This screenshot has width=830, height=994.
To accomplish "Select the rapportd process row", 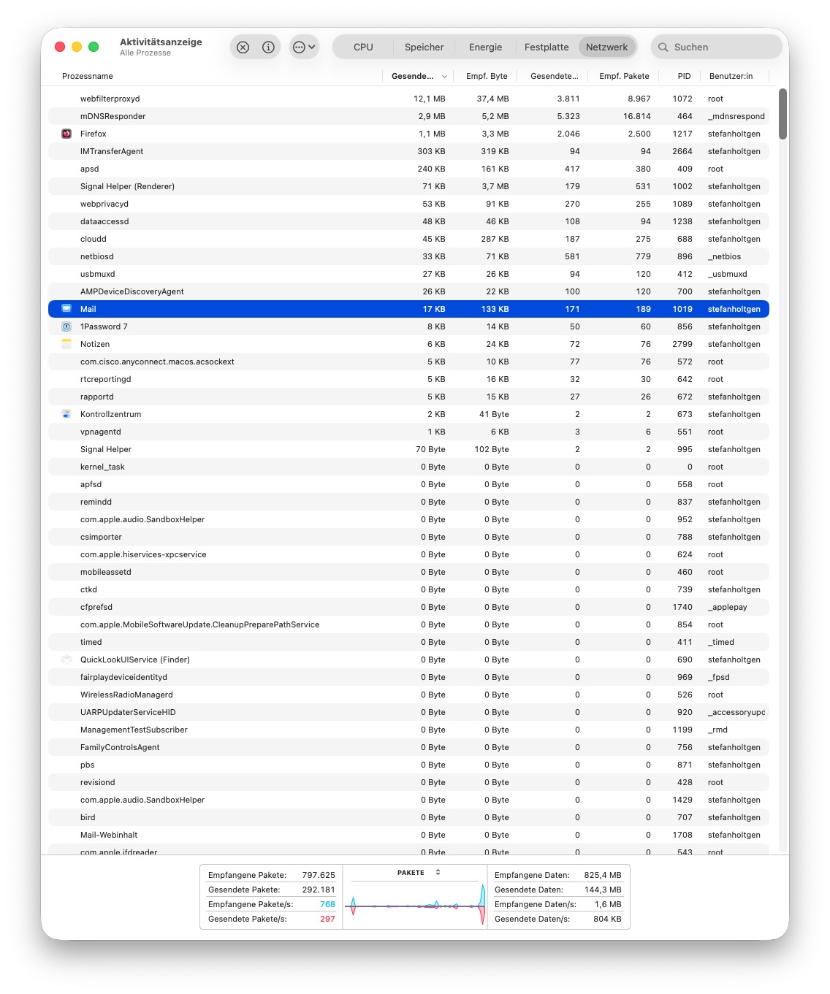I will point(408,397).
